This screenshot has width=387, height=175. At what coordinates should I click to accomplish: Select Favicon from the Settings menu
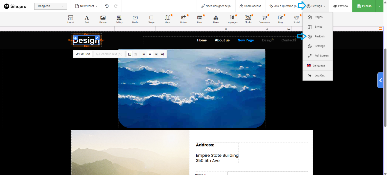[x=319, y=36]
